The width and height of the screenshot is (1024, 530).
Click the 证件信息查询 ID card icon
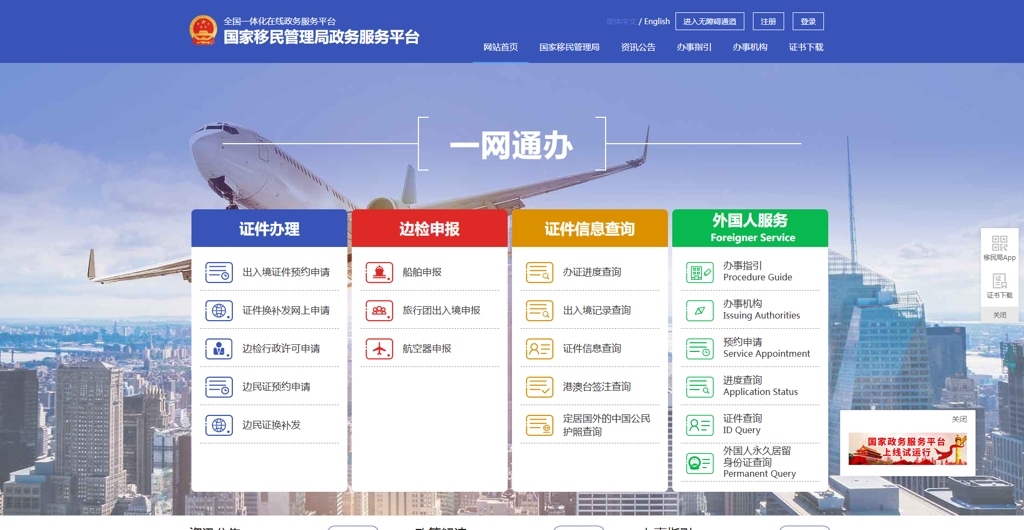click(x=539, y=348)
